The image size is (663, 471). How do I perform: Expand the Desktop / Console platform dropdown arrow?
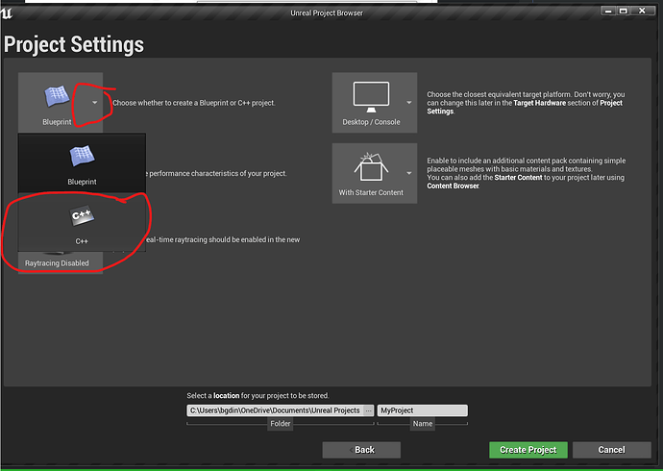[409, 102]
